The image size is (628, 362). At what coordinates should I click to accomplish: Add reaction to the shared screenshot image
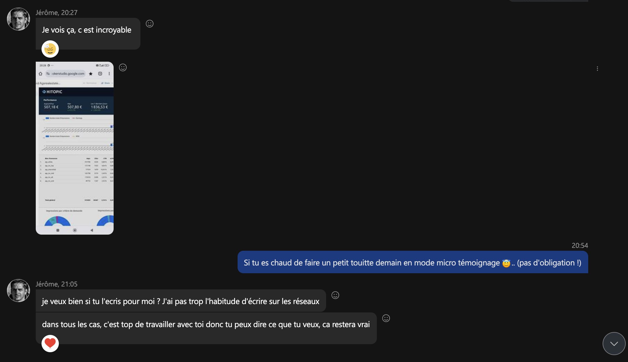tap(123, 67)
